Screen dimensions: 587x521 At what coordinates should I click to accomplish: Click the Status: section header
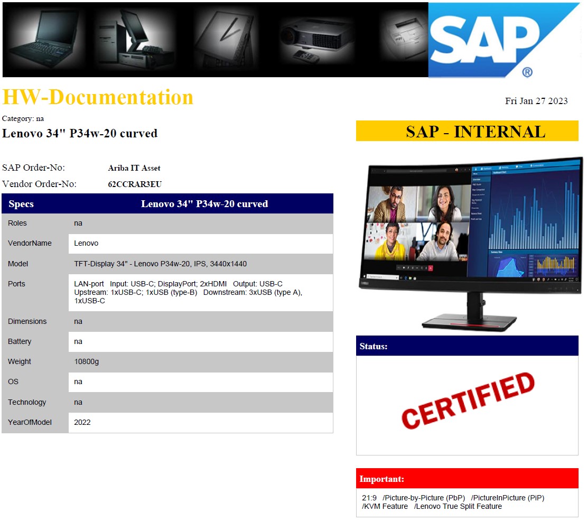pos(467,346)
